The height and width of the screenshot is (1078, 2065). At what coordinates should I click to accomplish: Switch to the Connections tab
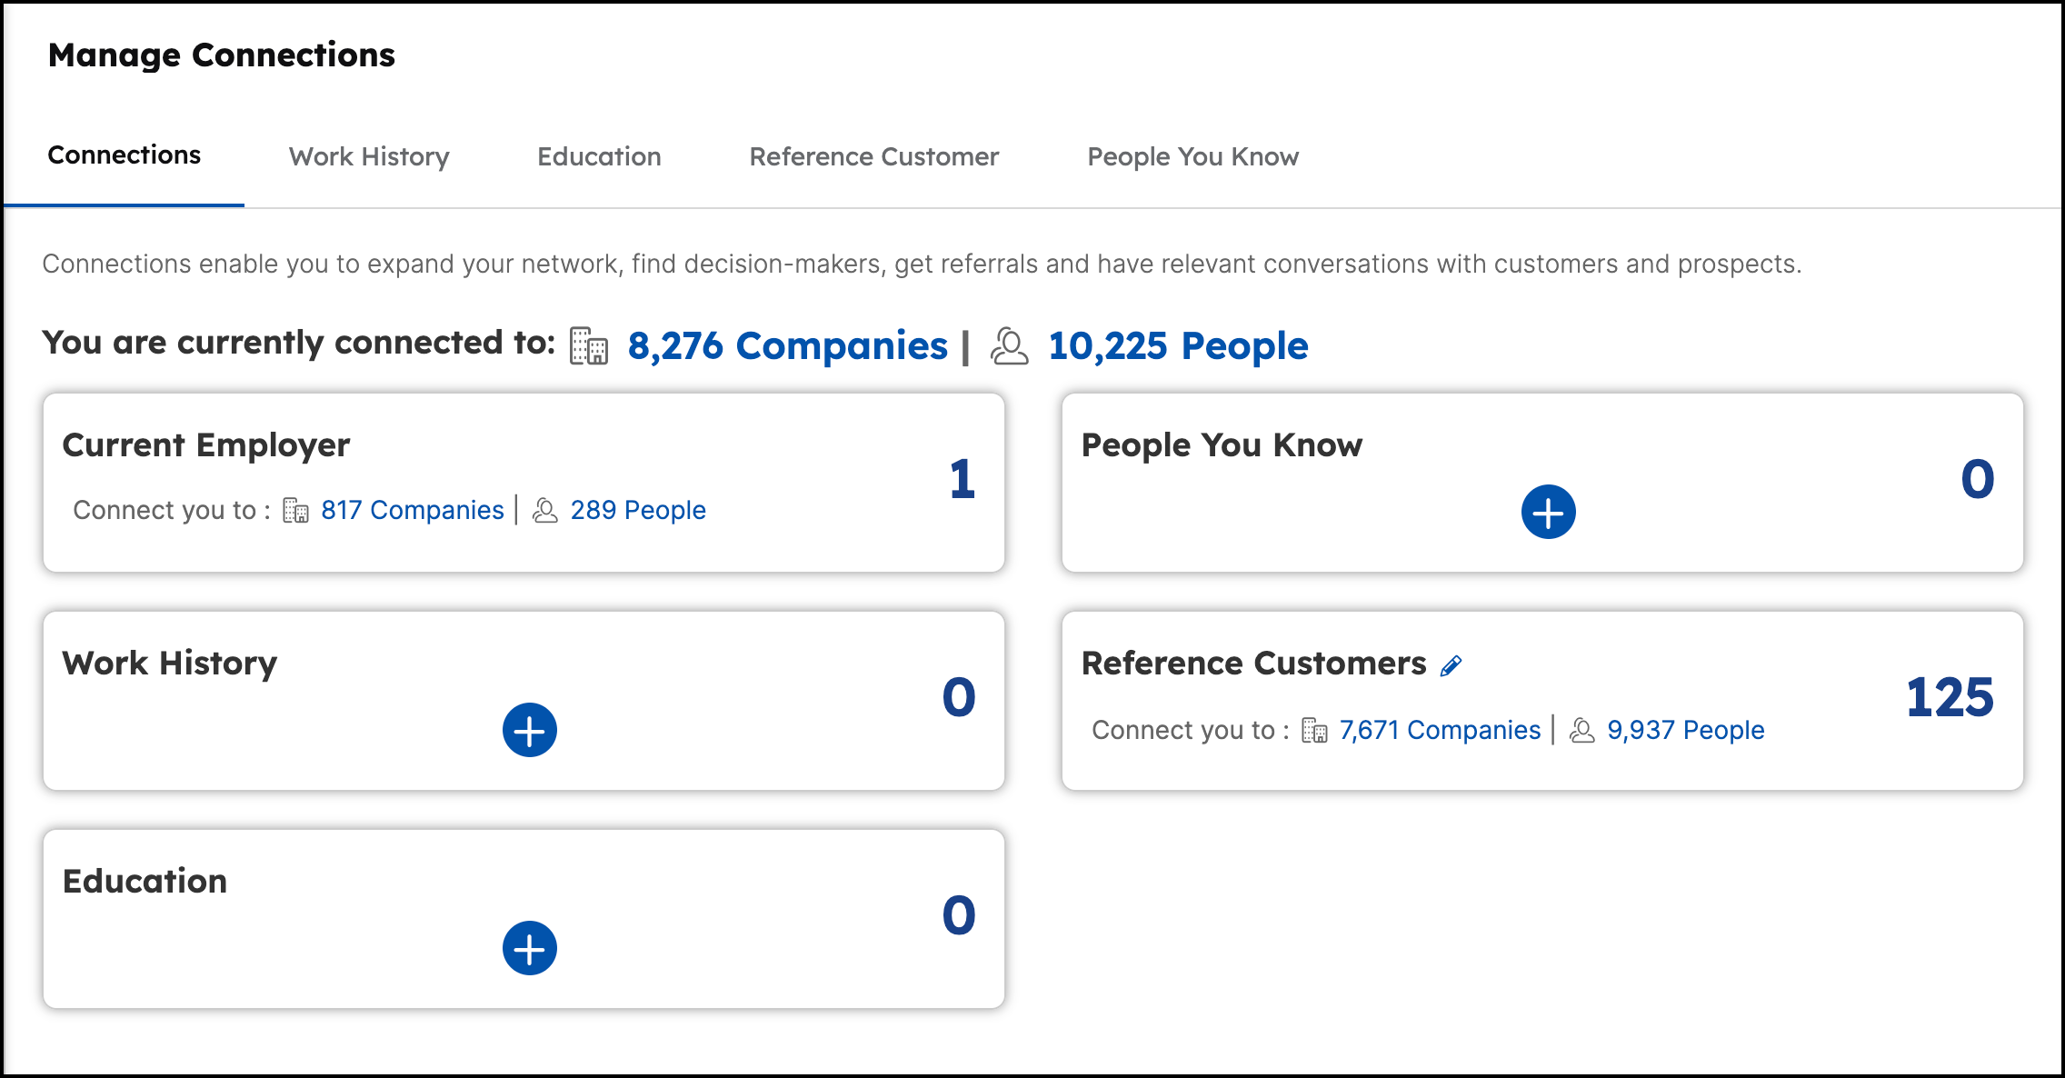[x=124, y=155]
